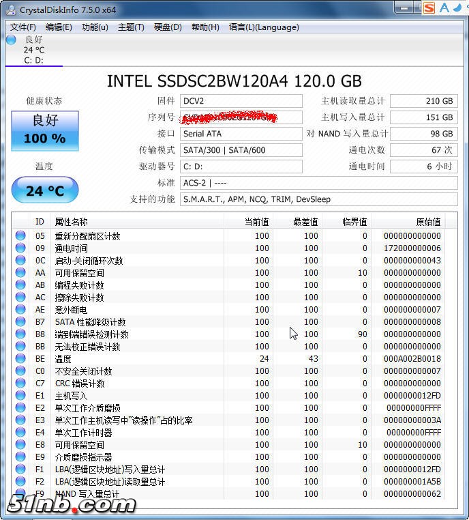
Task: Click the 原始值 column header
Action: point(428,222)
